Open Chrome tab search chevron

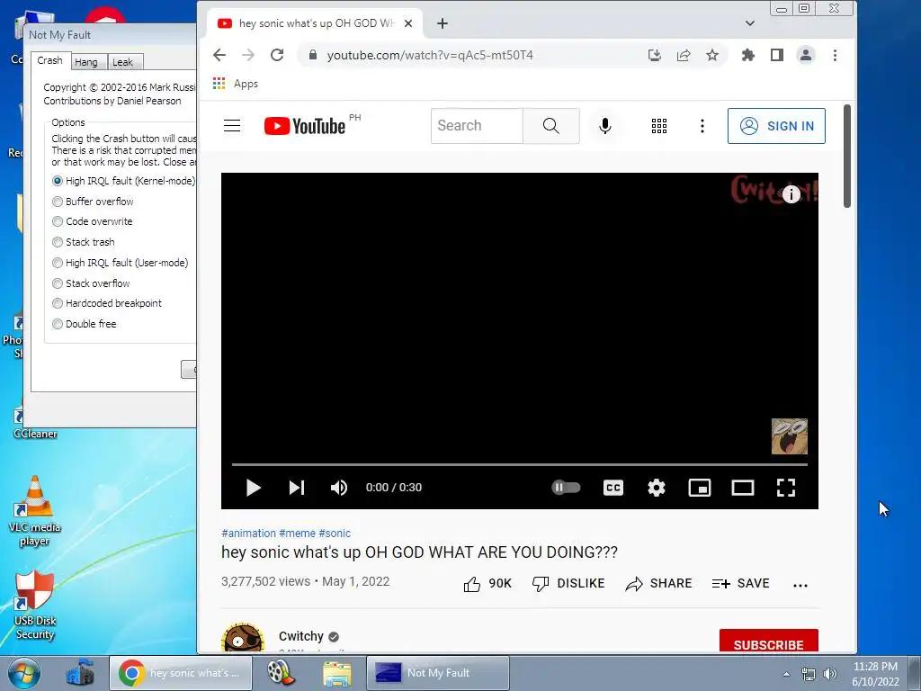coord(749,23)
